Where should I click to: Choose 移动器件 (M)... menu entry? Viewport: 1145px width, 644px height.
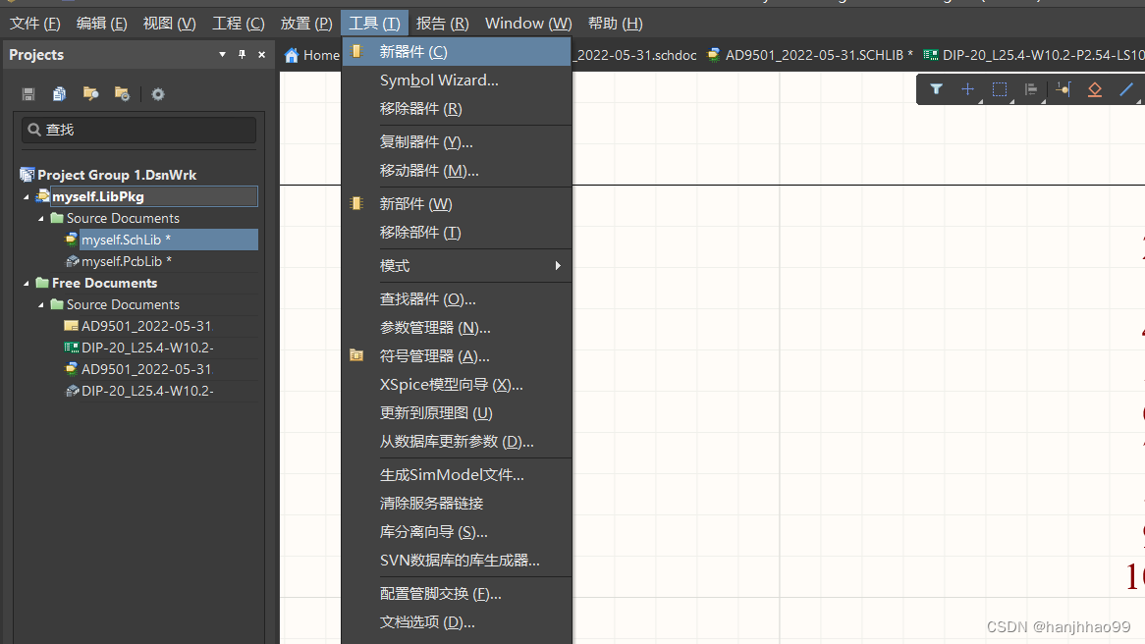457,170
